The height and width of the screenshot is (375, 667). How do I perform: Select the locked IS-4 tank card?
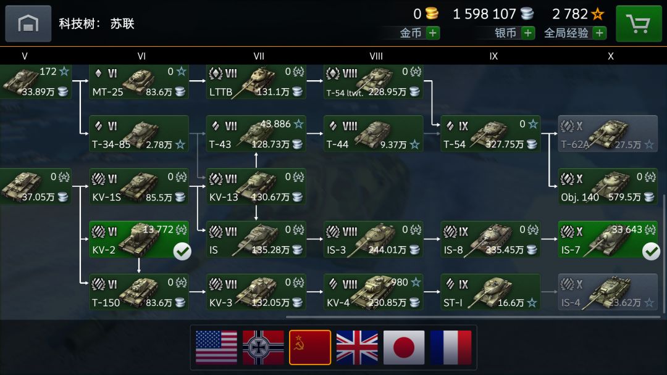tap(608, 292)
